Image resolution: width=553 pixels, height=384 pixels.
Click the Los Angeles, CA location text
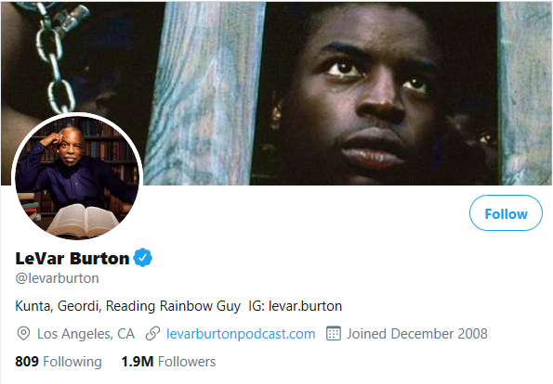click(86, 334)
